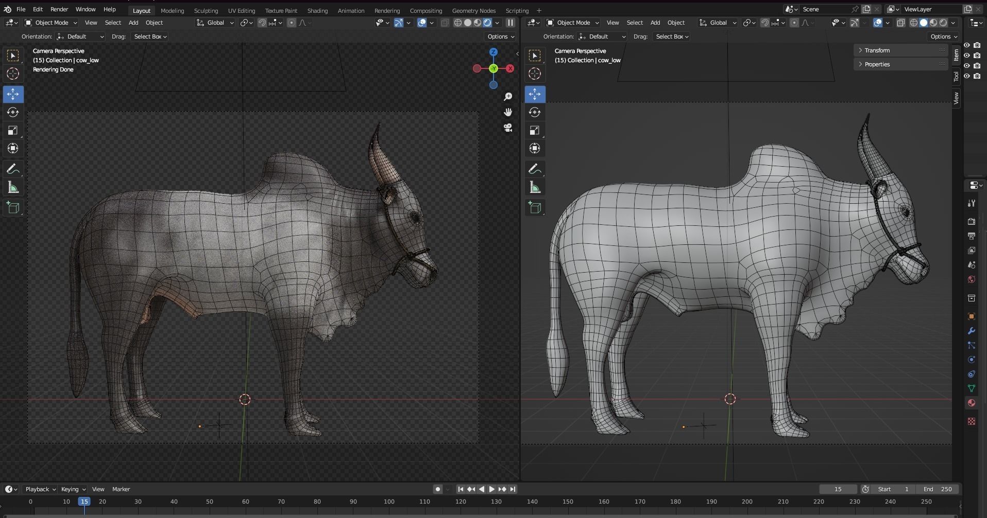Open the Particles properties tab
The image size is (987, 518).
coord(972,345)
